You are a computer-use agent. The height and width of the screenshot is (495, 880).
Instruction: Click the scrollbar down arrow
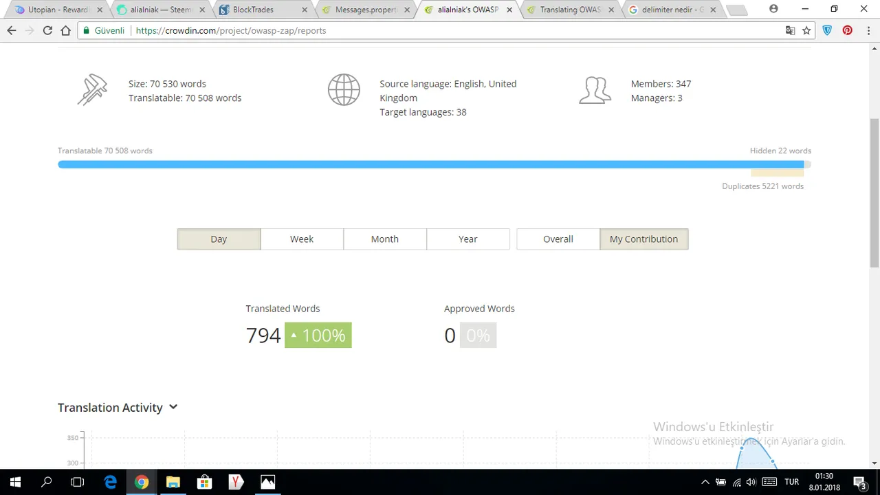coord(874,463)
